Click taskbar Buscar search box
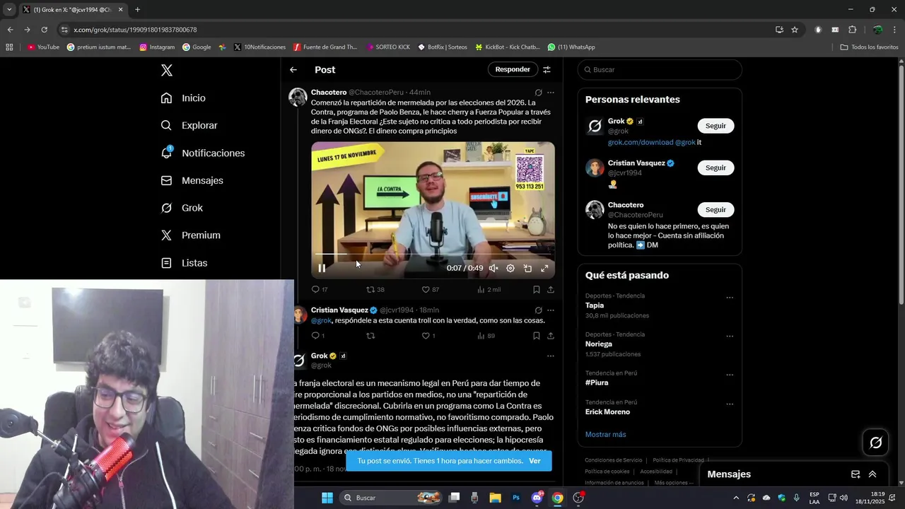This screenshot has height=509, width=905. point(391,498)
